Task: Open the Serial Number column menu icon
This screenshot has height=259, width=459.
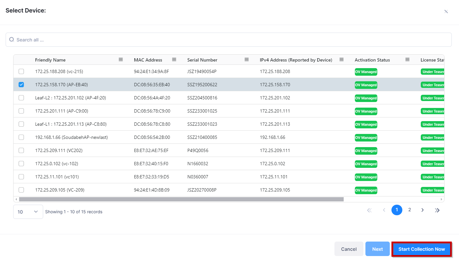Action: click(x=246, y=60)
